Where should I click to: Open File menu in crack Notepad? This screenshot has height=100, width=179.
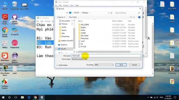point(56,5)
